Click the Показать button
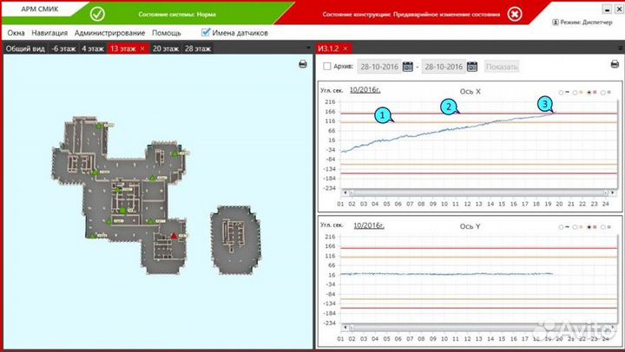This screenshot has width=625, height=352. pyautogui.click(x=502, y=66)
